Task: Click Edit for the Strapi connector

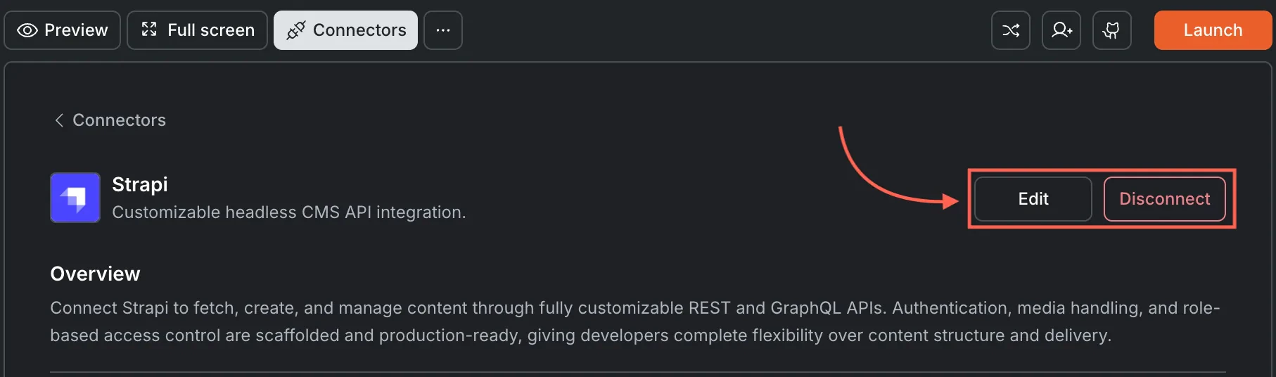Action: (x=1033, y=199)
